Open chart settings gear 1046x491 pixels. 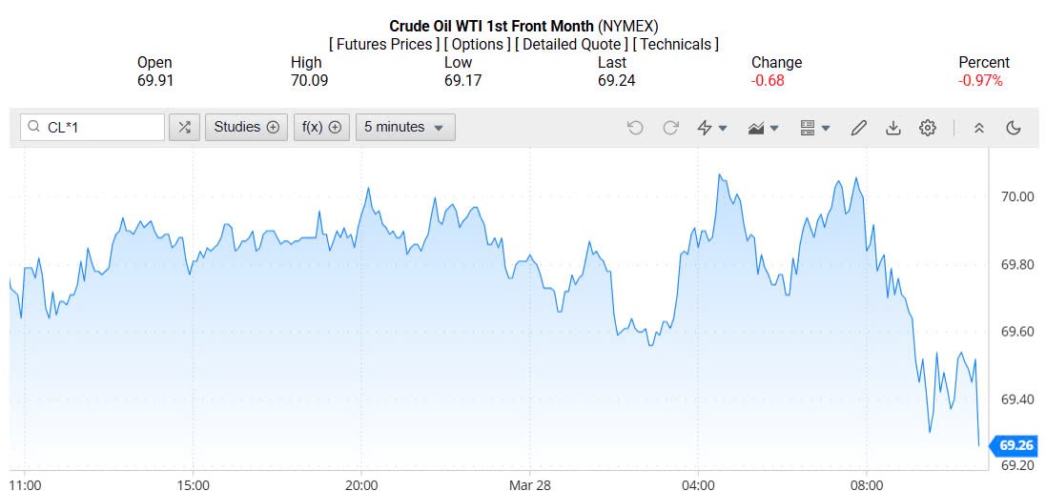point(928,127)
